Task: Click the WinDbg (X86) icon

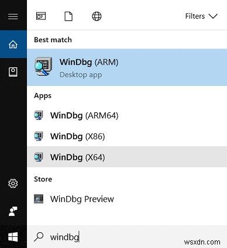Action: pos(39,136)
